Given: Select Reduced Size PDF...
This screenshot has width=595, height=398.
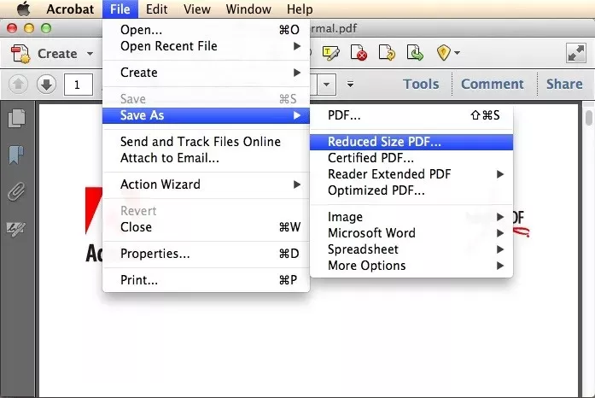Looking at the screenshot, I should point(411,142).
